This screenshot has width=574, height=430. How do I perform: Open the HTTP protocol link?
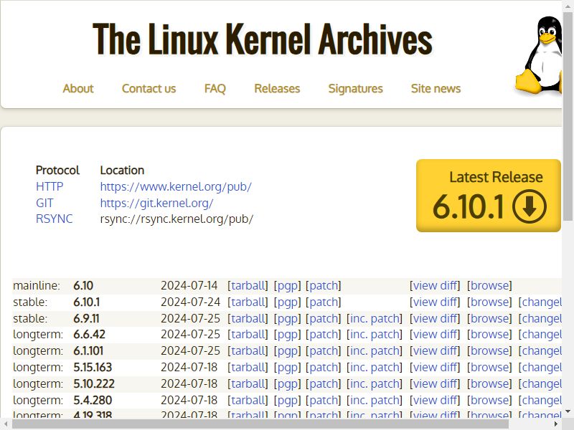(x=50, y=186)
